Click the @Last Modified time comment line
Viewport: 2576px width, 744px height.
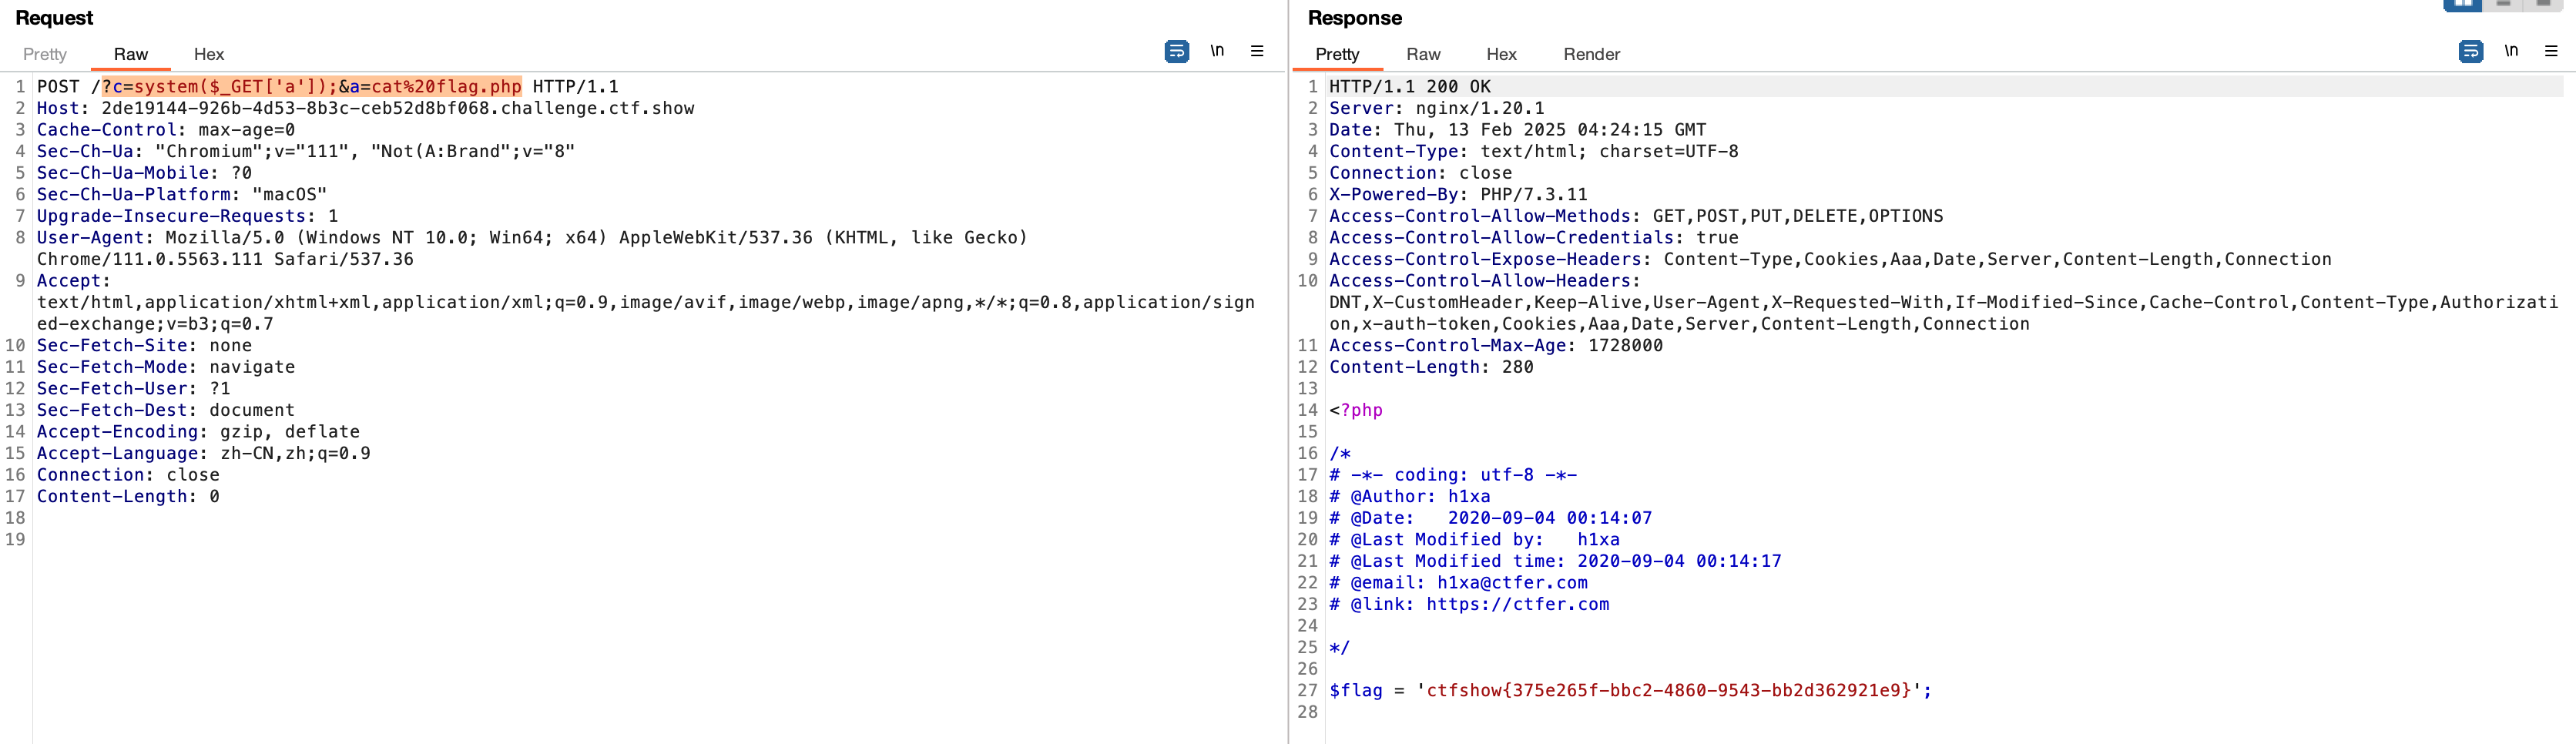pyautogui.click(x=1555, y=561)
